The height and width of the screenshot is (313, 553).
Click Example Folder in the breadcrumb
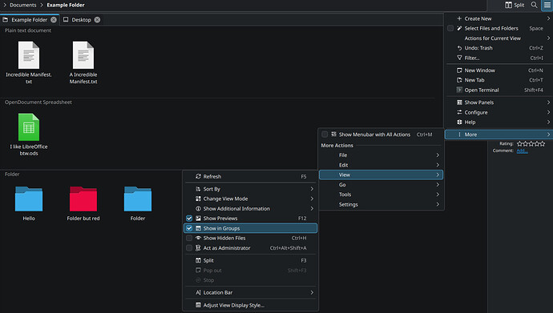pyautogui.click(x=66, y=5)
